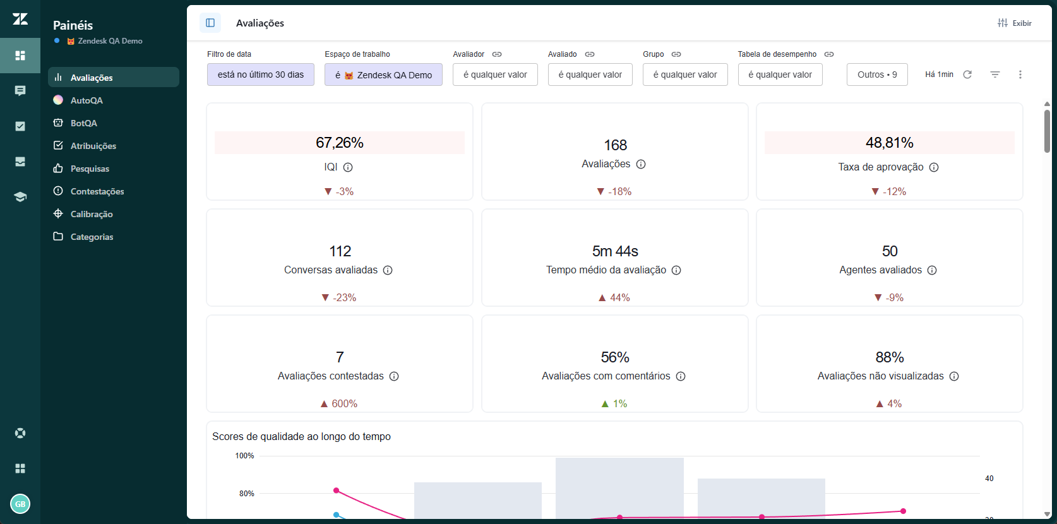Show info for Avaliações não visualizadas
1057x524 pixels.
click(x=954, y=376)
